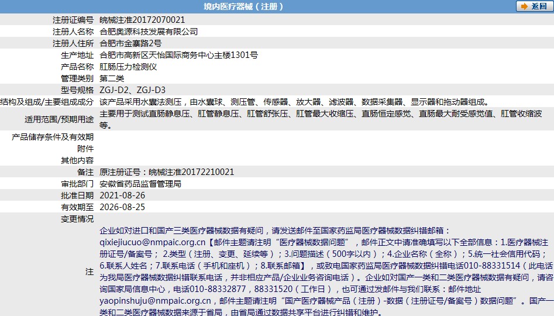The image size is (554, 316).
Task: Click the 批准日期 label
Action: (77, 195)
